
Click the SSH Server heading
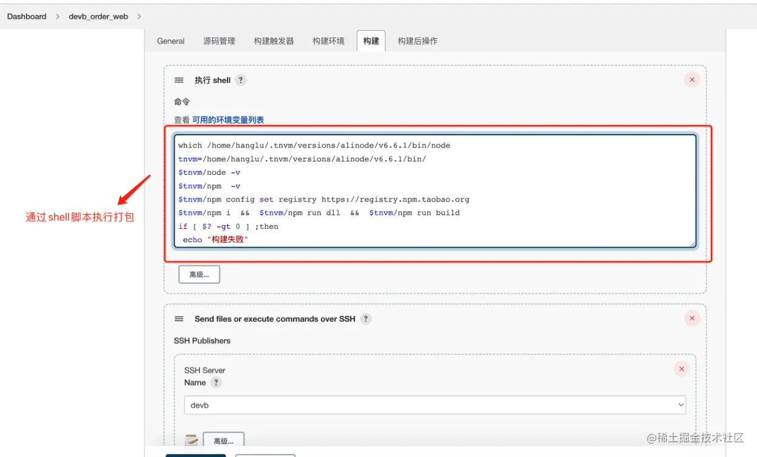tap(204, 370)
